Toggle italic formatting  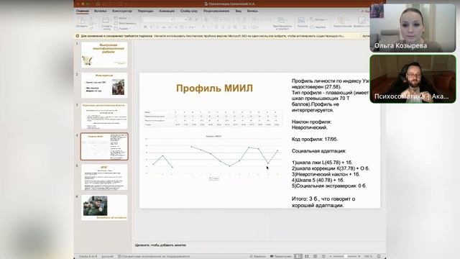[152, 27]
